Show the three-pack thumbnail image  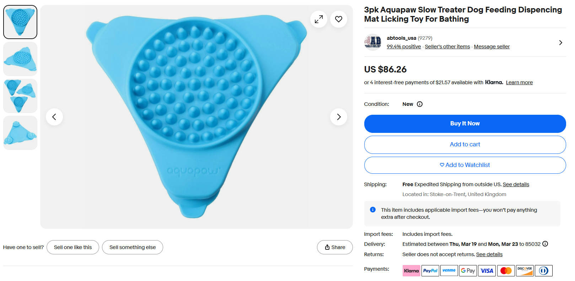[x=20, y=96]
